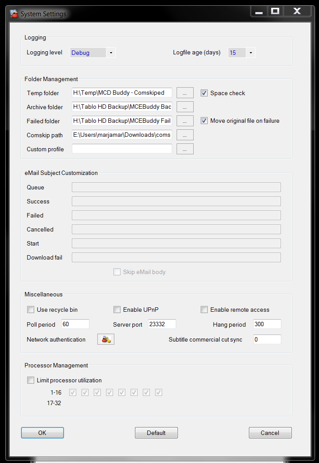
Task: Click into the Temp folder path field
Action: tap(122, 93)
